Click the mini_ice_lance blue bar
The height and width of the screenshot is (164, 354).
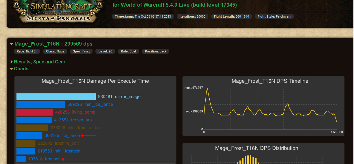tap(41, 104)
